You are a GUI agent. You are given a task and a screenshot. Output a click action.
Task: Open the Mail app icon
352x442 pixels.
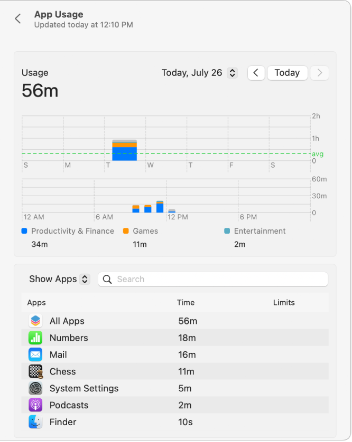(35, 354)
